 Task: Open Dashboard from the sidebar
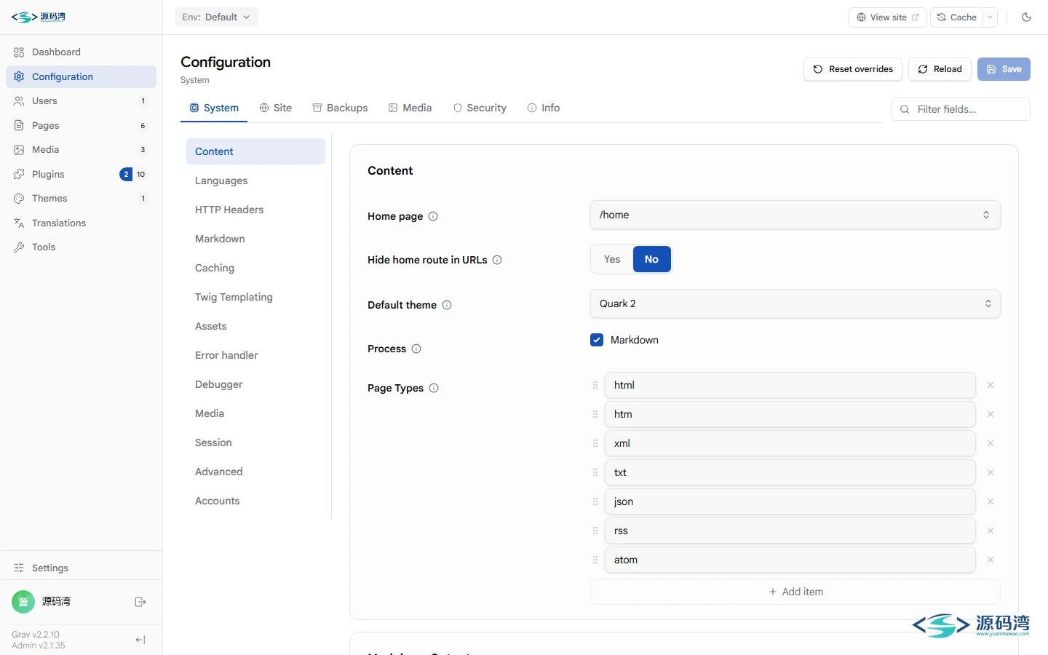pyautogui.click(x=81, y=52)
